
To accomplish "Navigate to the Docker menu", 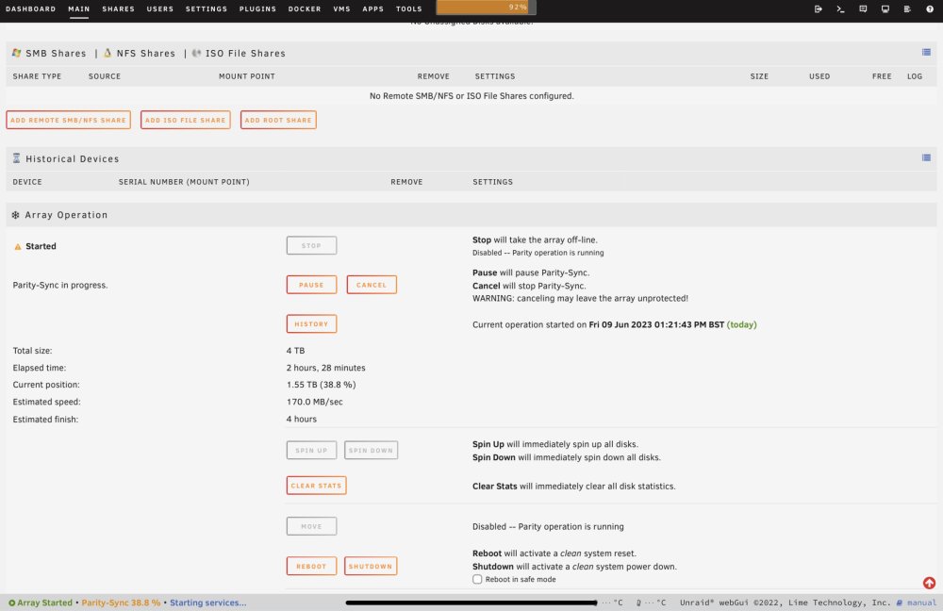I will pos(305,9).
